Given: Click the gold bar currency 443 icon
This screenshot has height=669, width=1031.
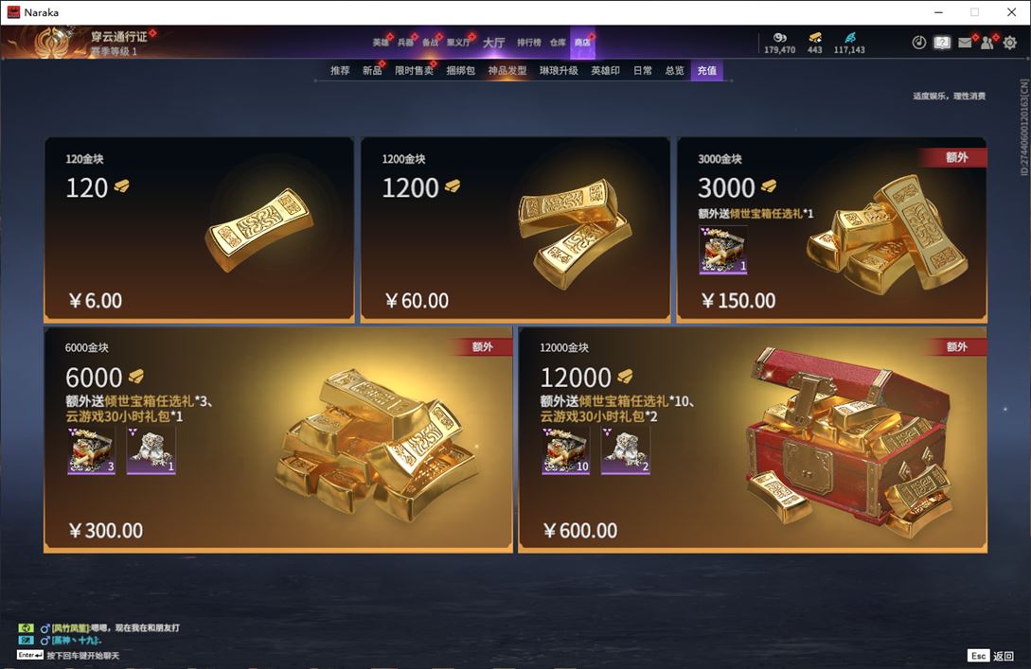Looking at the screenshot, I should pos(815,38).
